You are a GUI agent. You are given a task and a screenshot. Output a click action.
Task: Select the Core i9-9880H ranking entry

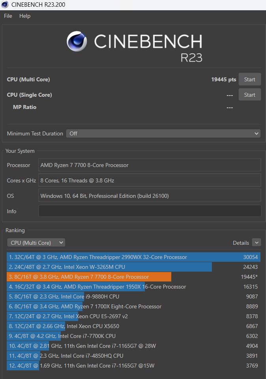click(x=133, y=296)
